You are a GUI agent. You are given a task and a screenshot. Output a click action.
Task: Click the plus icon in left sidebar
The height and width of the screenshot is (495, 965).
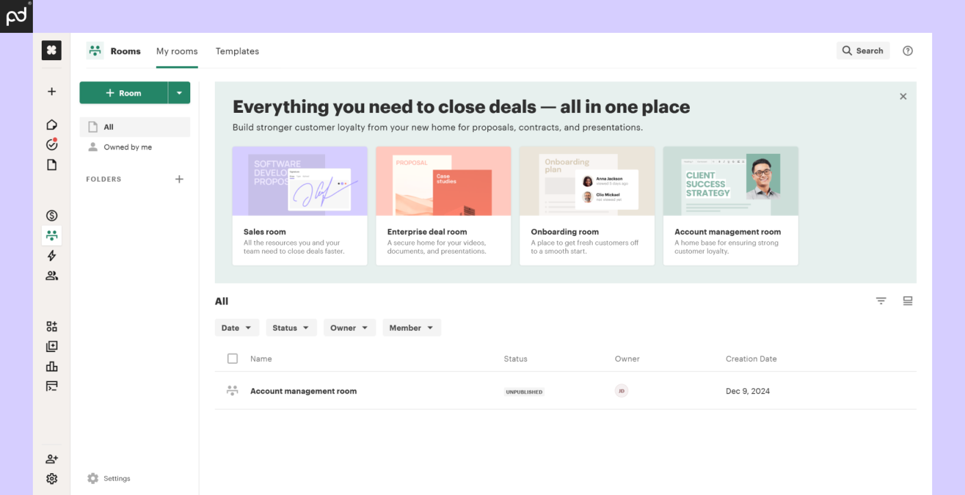click(x=51, y=92)
